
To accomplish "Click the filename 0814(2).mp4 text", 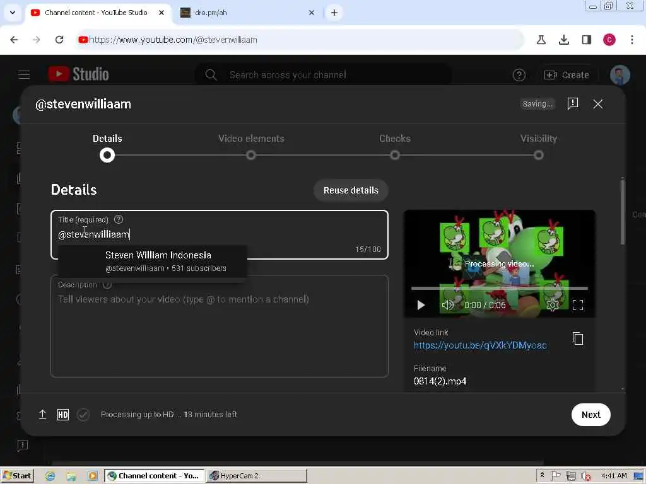I will coord(440,381).
